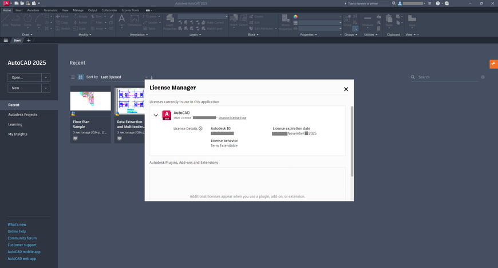Select the Arc tool
Image resolution: width=498 pixels, height=268 pixels.
point(39,20)
